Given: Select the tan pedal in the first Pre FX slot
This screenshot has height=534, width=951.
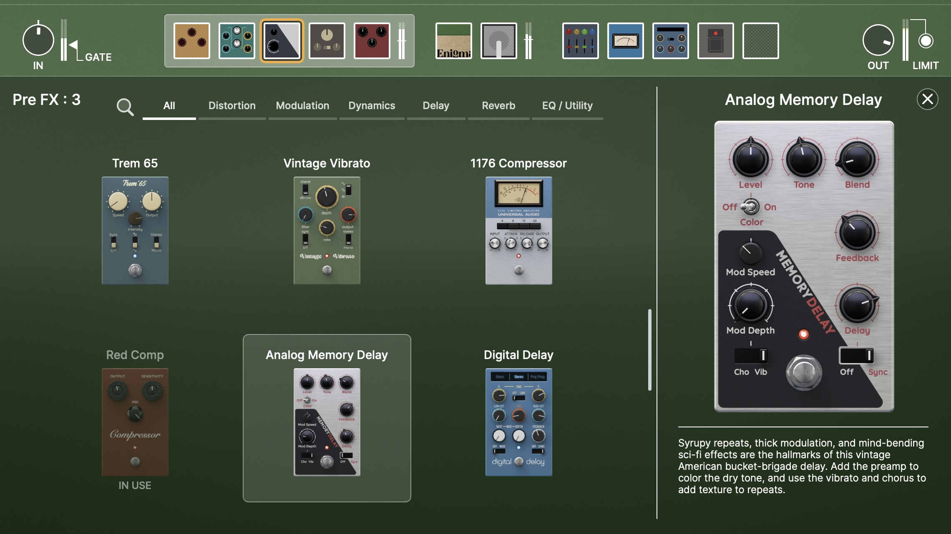Looking at the screenshot, I should click(191, 40).
